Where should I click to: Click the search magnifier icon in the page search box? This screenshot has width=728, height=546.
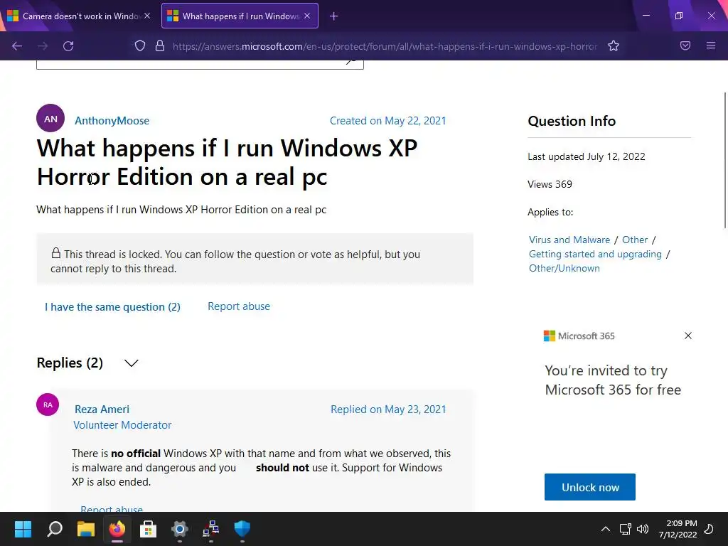[x=351, y=62]
